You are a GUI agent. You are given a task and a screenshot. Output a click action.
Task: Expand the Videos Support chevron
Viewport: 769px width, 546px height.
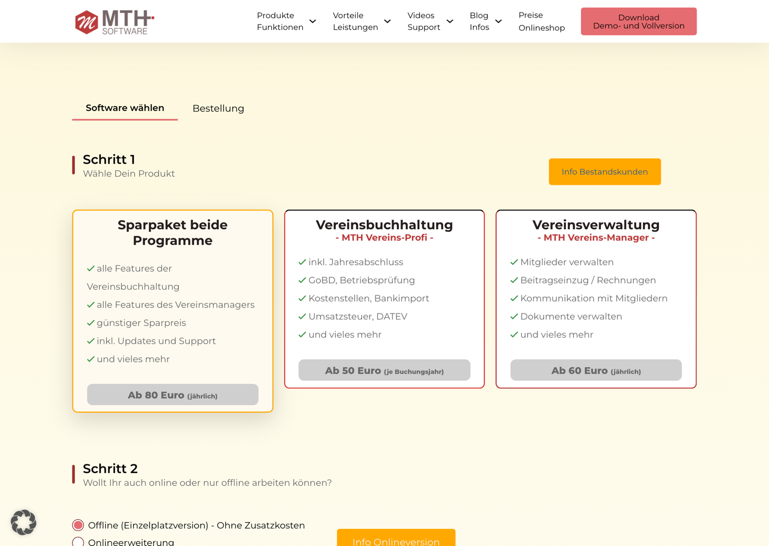[450, 21]
